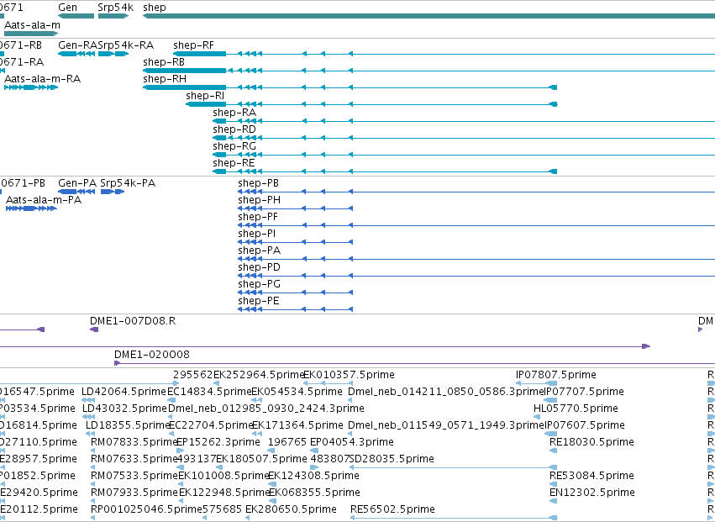
Task: Select transcript shep-RF
Action: coord(193,45)
